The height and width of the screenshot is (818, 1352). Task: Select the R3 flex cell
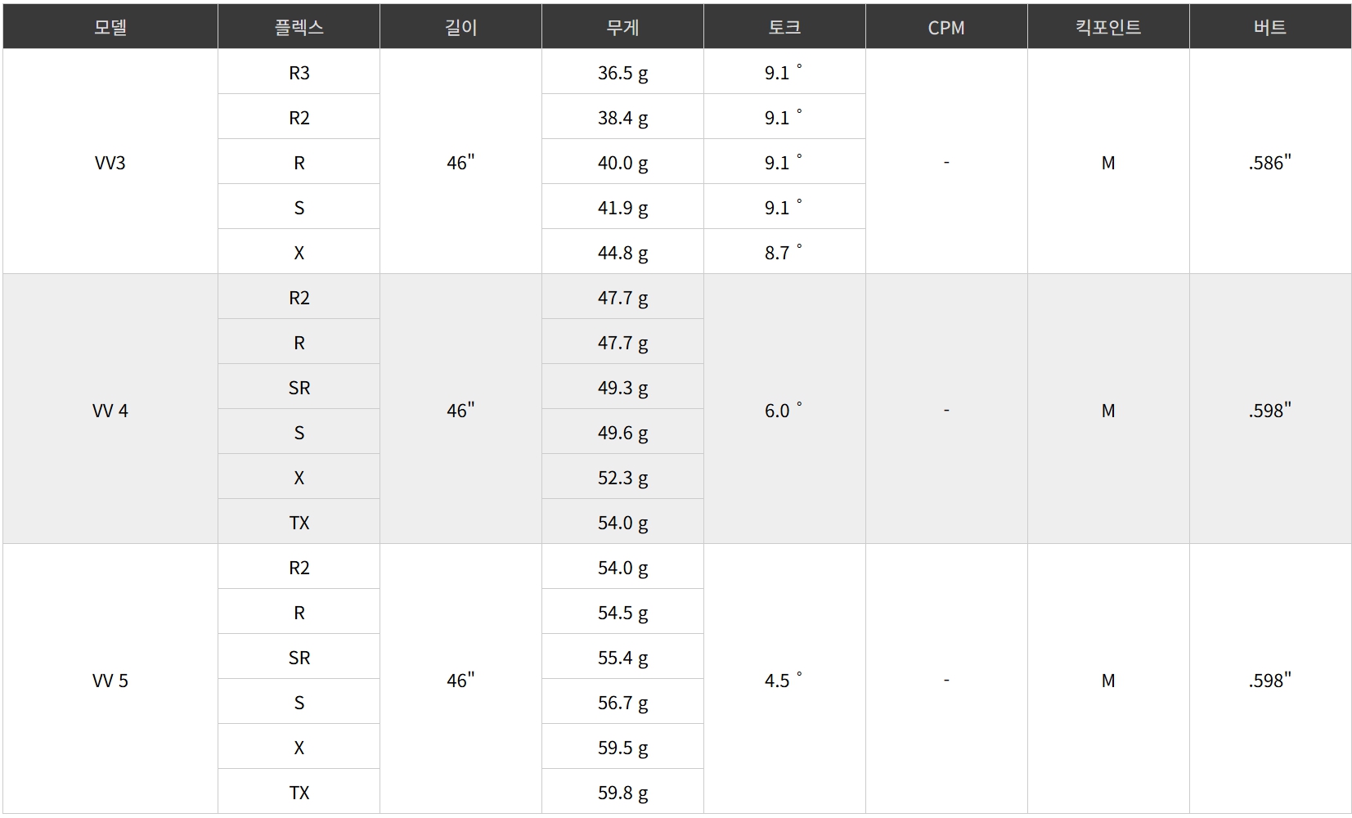(299, 72)
